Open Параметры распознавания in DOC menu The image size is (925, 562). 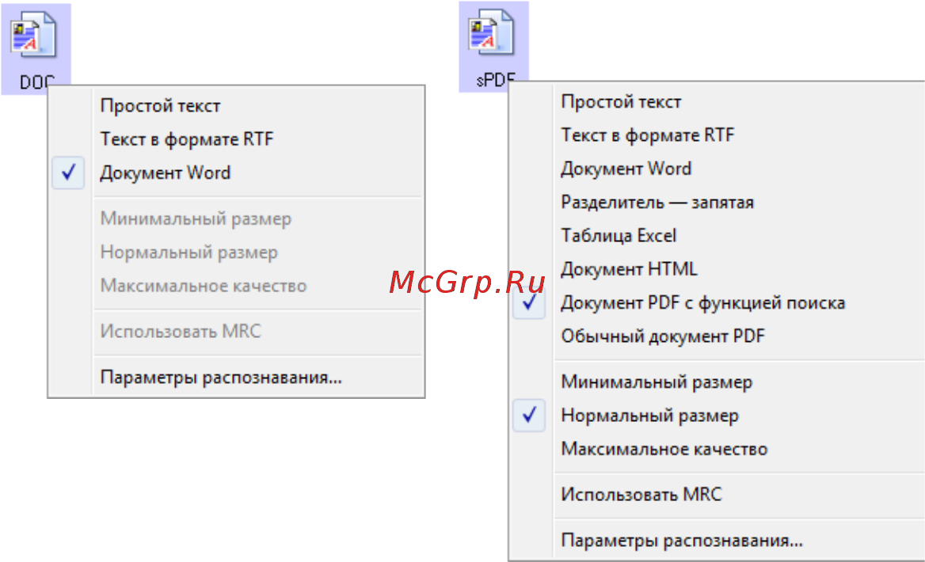click(x=236, y=378)
